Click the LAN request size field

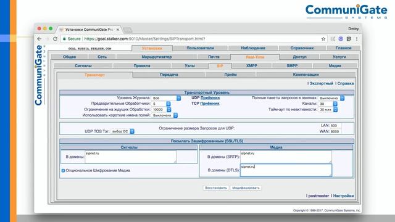coord(336,126)
